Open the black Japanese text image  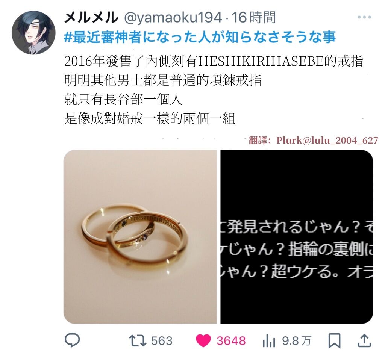pos(297,237)
